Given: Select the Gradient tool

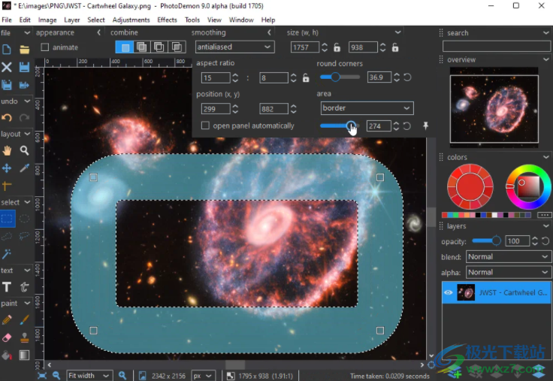Looking at the screenshot, I should [24, 355].
